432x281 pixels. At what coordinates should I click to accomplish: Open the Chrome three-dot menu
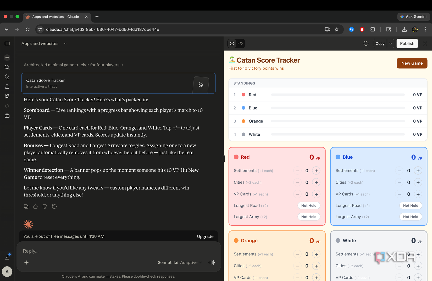coord(425,29)
